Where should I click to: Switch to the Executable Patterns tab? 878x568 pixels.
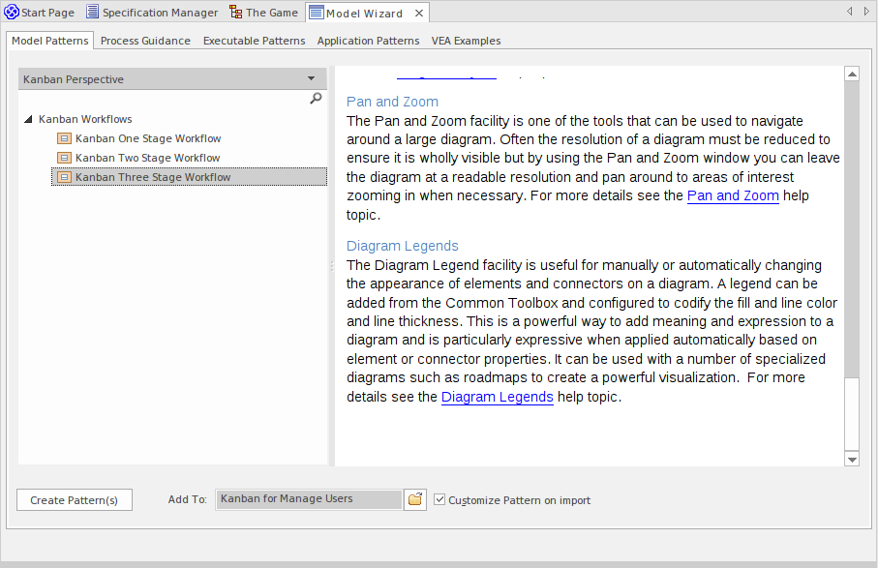pos(254,41)
